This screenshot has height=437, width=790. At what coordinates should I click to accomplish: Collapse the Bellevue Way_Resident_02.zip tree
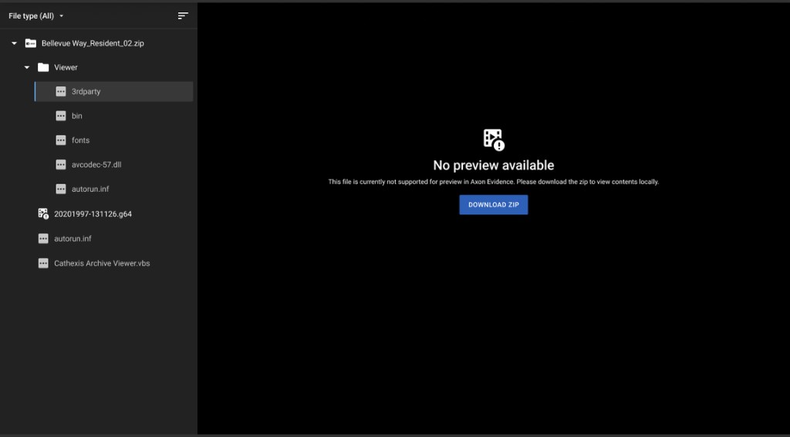(14, 43)
